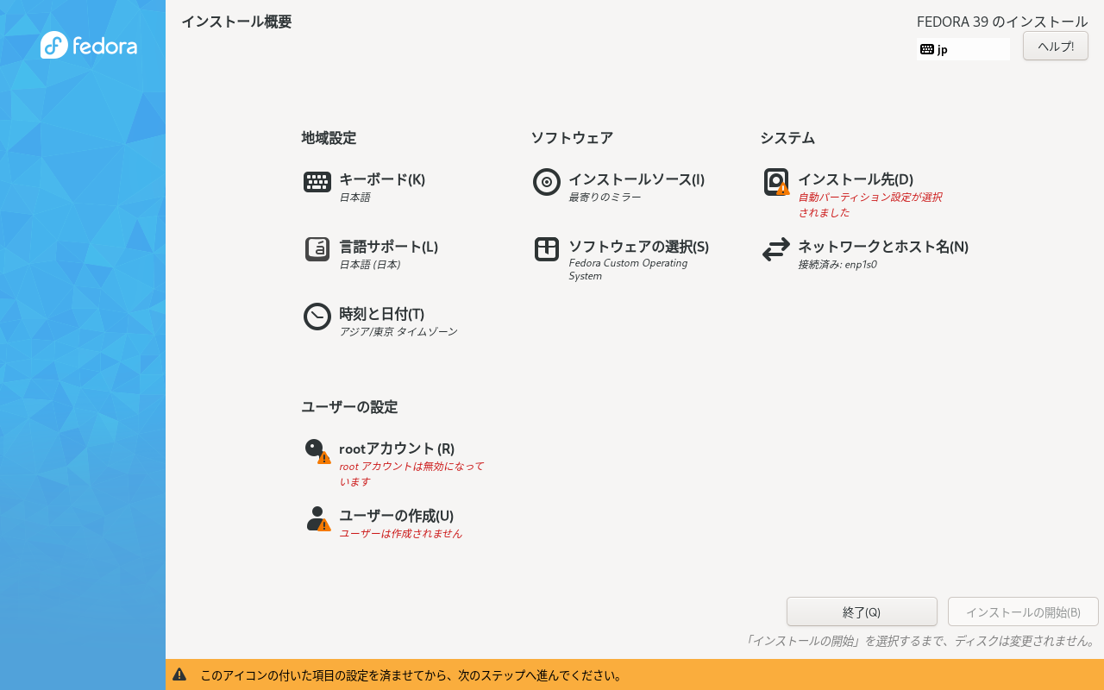
Task: Click the rootアカウント key icon
Action: (x=317, y=451)
